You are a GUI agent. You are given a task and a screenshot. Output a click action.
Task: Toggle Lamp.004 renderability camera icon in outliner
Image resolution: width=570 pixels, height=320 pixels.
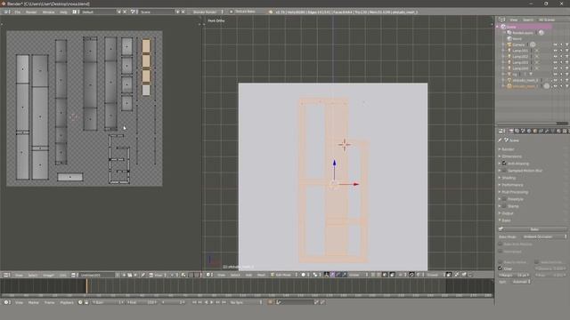coord(566,68)
